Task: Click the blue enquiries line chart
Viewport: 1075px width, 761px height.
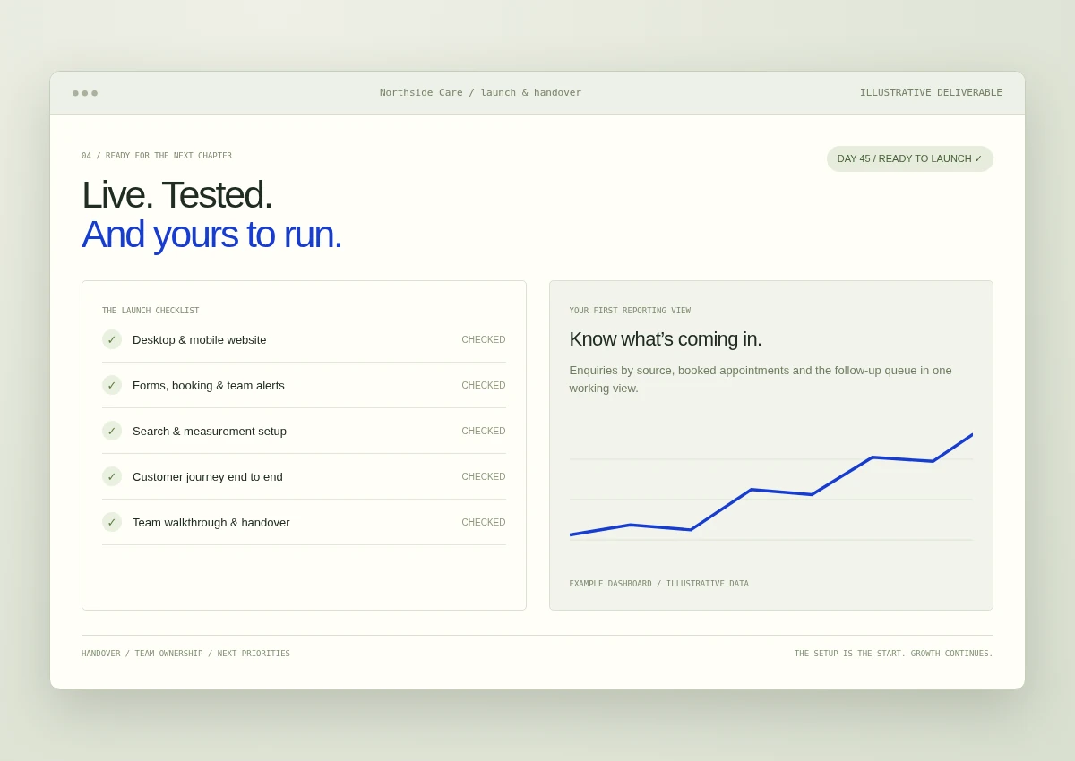Action: click(771, 486)
